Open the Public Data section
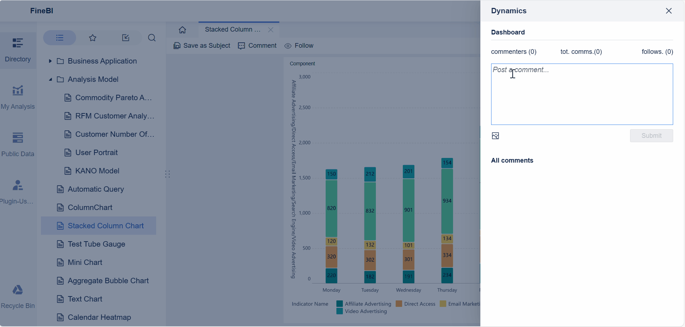This screenshot has height=327, width=685. [18, 145]
